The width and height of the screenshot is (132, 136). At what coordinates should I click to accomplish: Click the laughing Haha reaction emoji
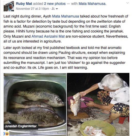pyautogui.click(x=7, y=134)
